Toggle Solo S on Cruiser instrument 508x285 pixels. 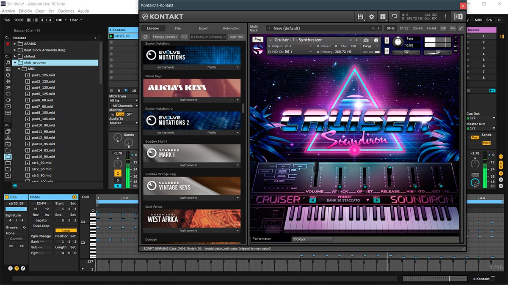tap(387, 40)
